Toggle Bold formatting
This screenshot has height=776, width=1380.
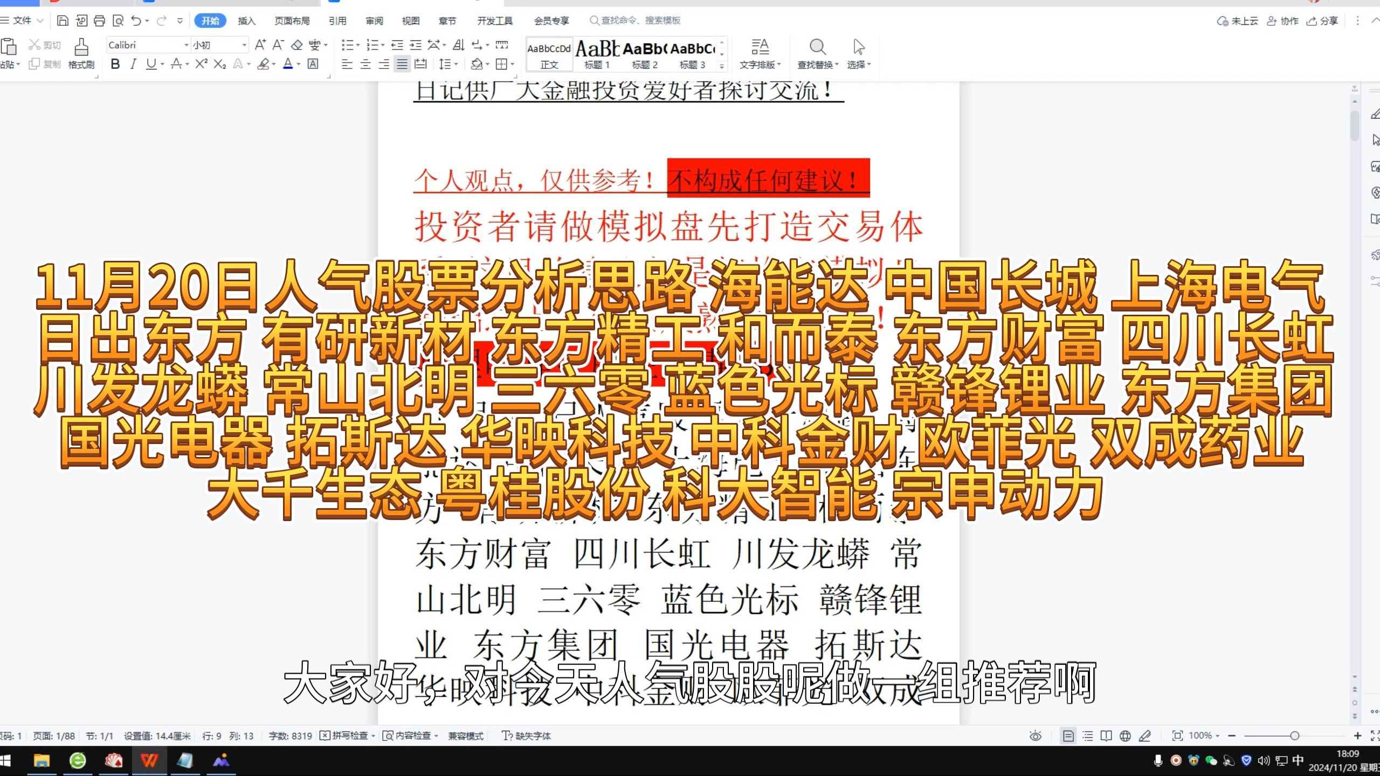click(x=115, y=64)
